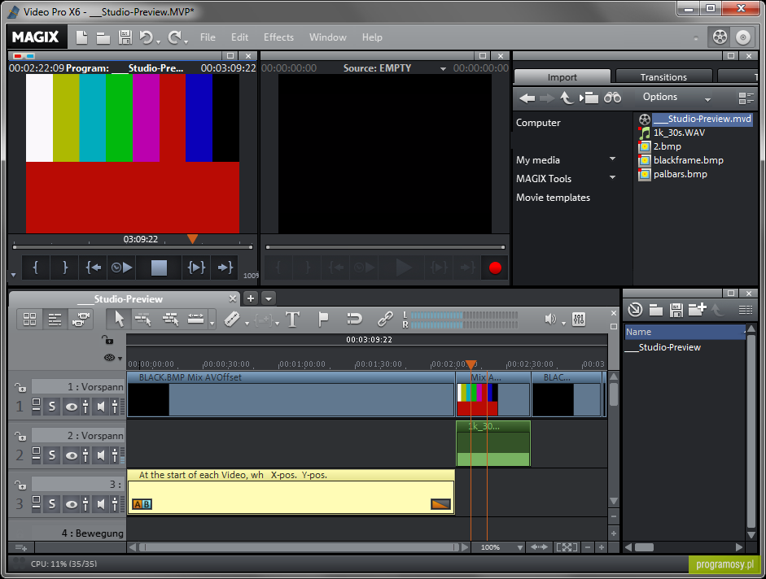Expand the MAGIX Tools section
766x579 pixels.
[x=613, y=178]
